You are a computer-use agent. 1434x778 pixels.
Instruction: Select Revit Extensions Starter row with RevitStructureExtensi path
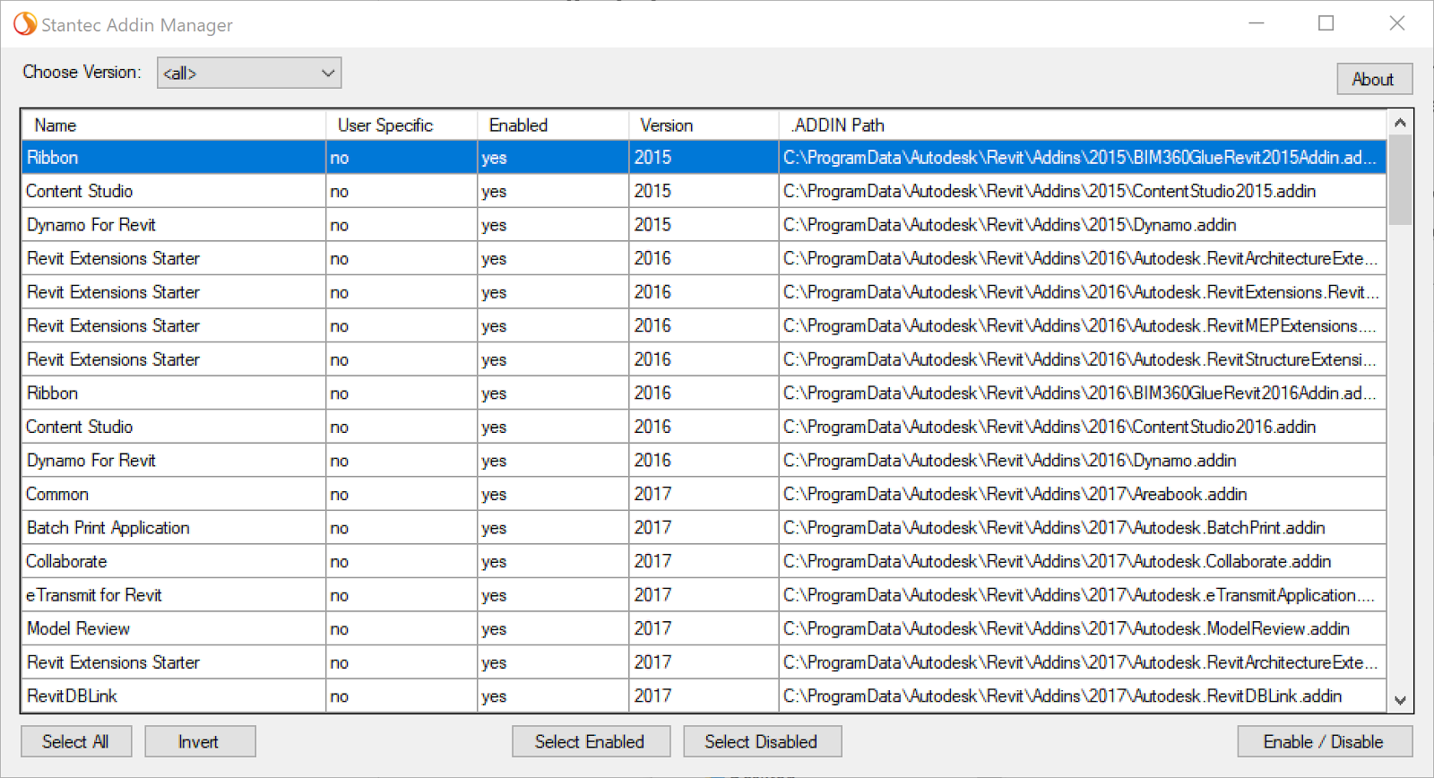(704, 359)
